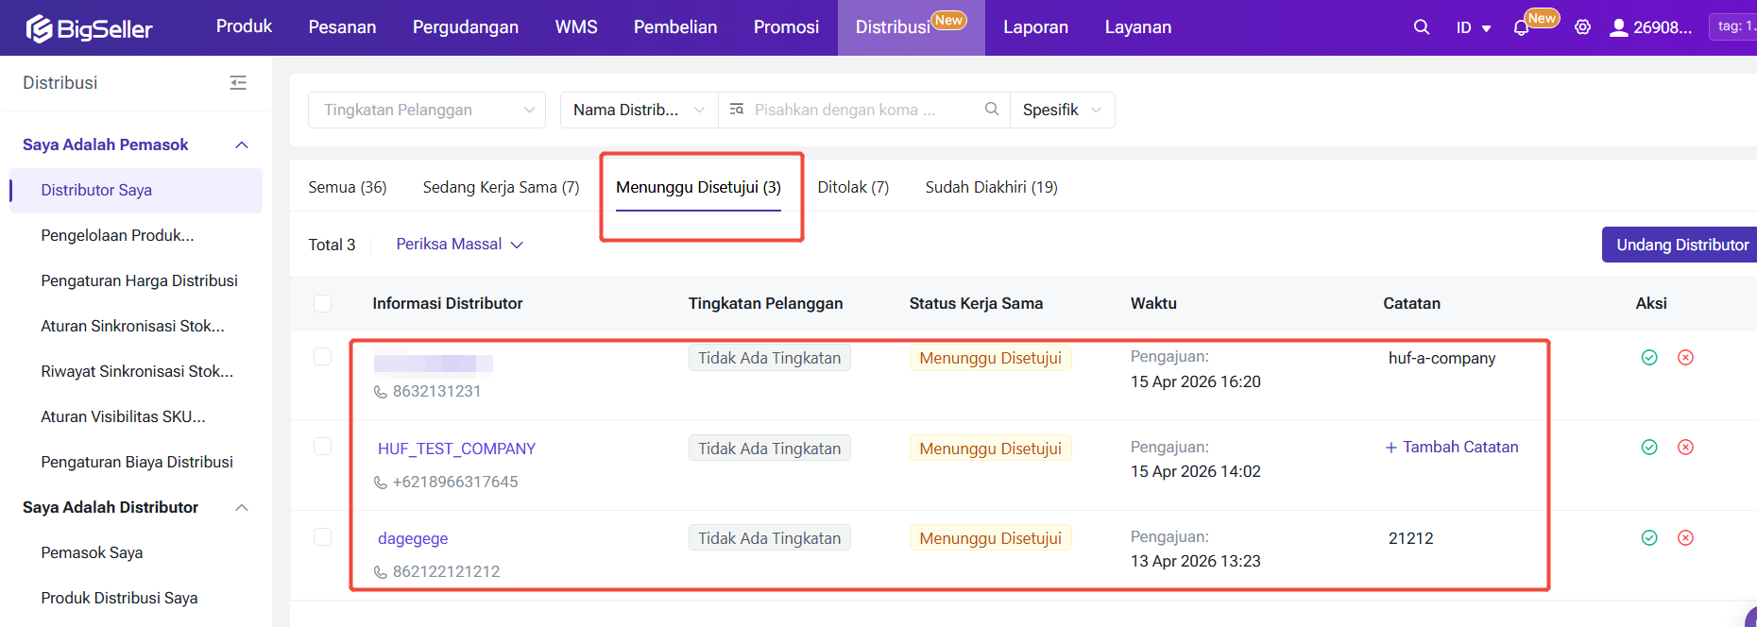Open the Spesifik match type dropdown

point(1062,110)
